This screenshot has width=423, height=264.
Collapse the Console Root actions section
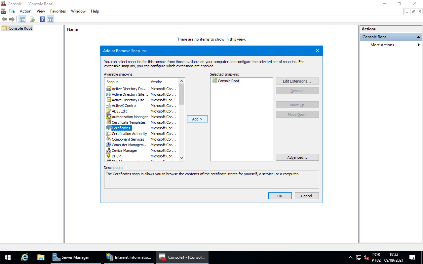coord(418,37)
